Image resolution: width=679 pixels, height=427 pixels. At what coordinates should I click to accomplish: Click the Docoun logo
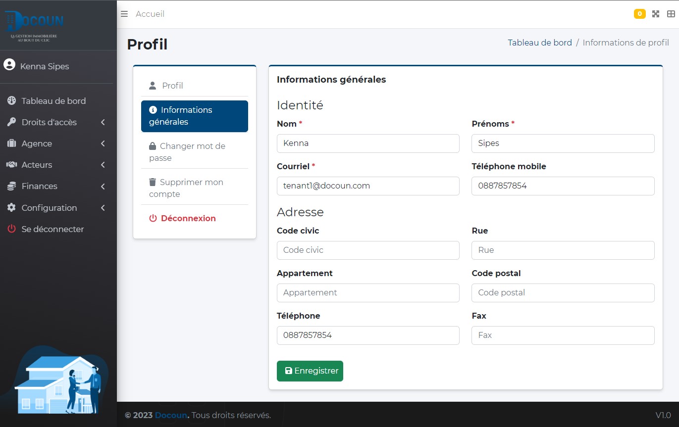pos(35,25)
